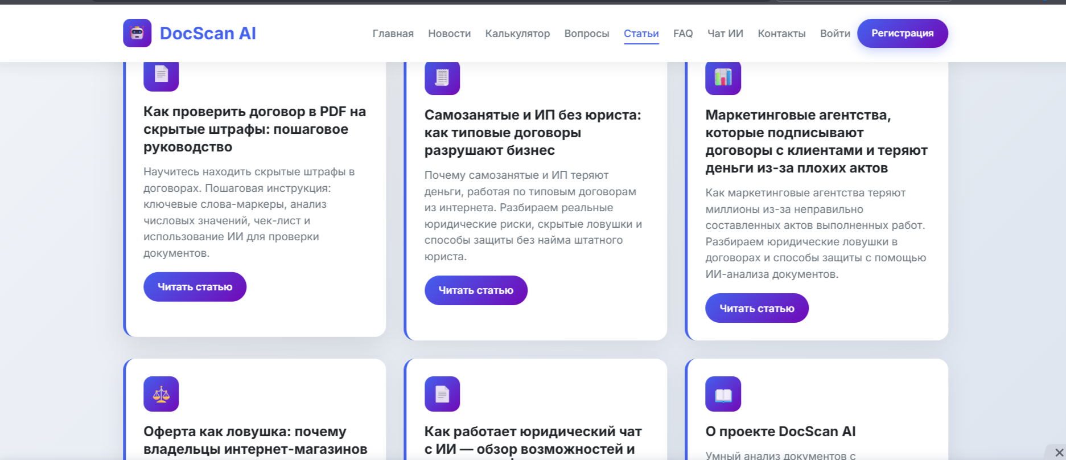This screenshot has height=460, width=1066.
Task: Click the Регистрация button
Action: click(903, 33)
